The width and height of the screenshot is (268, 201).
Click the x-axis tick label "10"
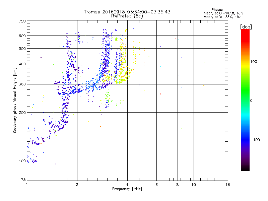pos(194,185)
